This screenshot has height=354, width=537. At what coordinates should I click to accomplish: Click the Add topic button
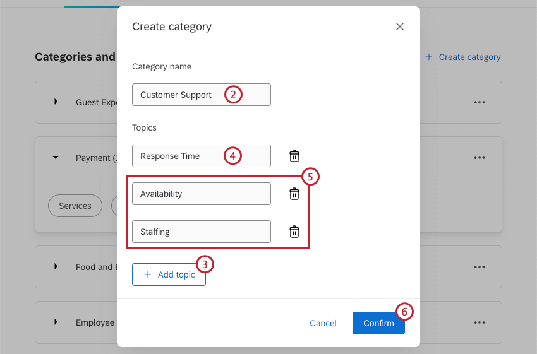click(169, 274)
